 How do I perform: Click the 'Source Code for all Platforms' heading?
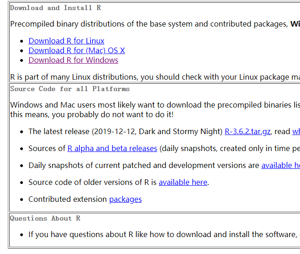[x=70, y=89]
